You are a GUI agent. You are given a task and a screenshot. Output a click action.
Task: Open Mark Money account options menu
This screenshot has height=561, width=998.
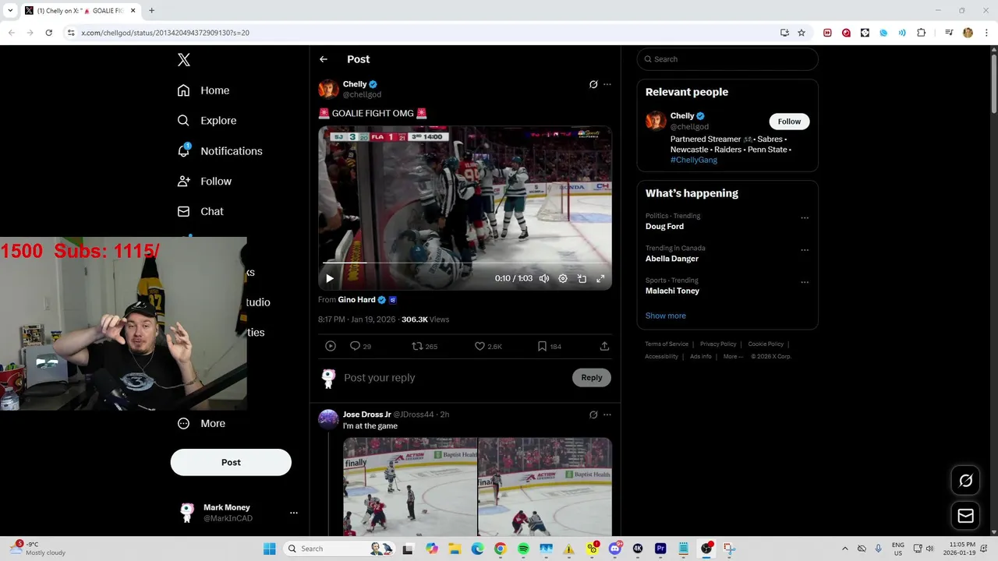[x=294, y=513]
